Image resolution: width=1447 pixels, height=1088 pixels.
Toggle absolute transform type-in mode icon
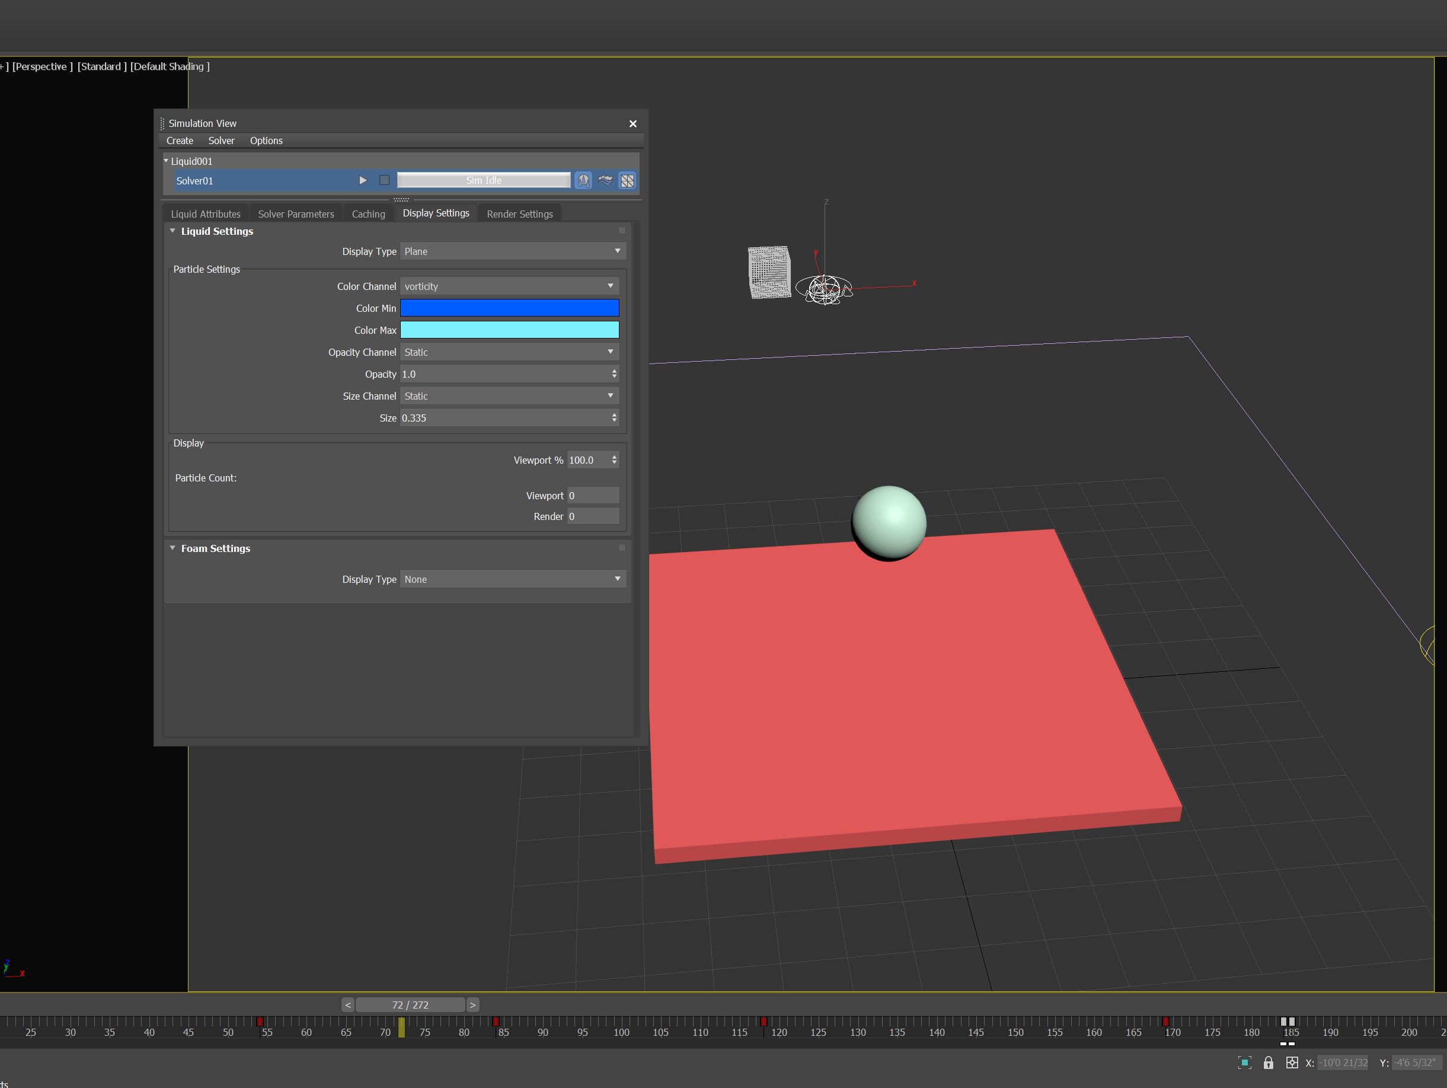(x=1291, y=1063)
